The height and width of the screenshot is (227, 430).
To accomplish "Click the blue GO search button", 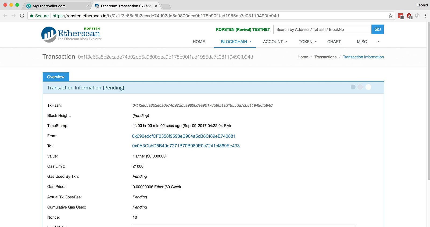I will coord(378,29).
